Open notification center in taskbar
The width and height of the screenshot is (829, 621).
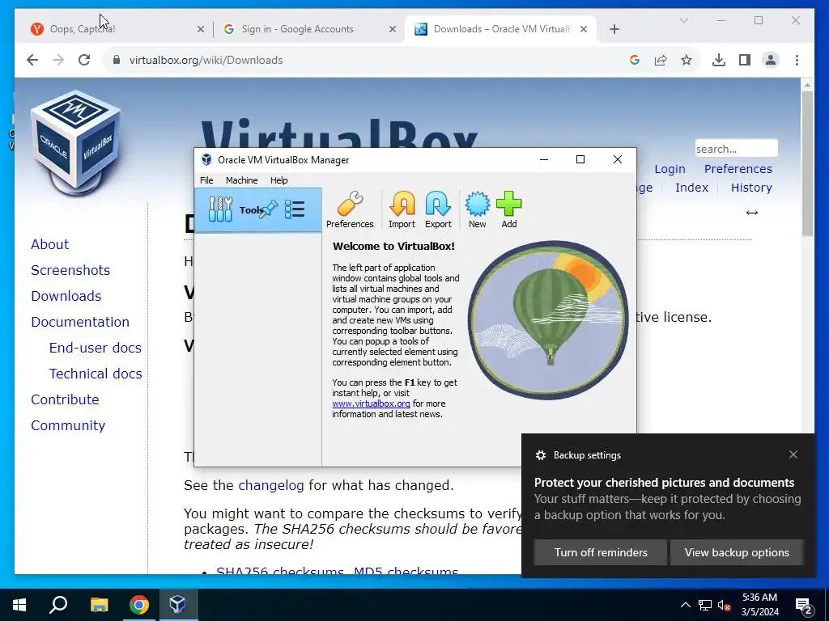804,606
